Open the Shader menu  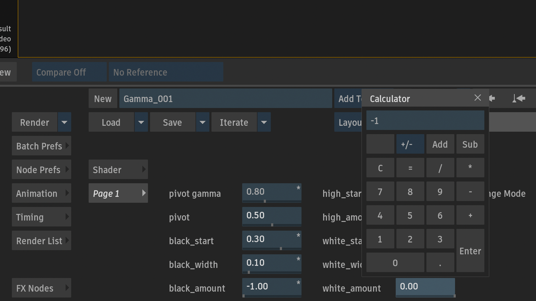118,169
